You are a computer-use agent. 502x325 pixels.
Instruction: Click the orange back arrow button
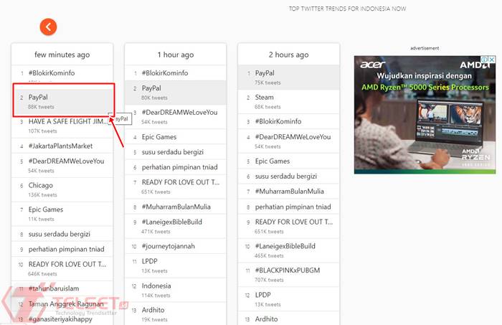(x=48, y=27)
